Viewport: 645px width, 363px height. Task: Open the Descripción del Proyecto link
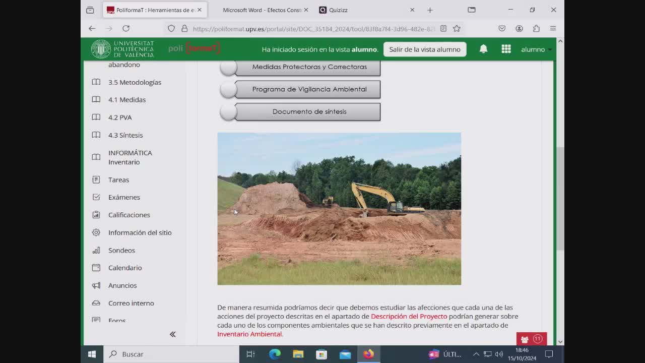pyautogui.click(x=409, y=316)
